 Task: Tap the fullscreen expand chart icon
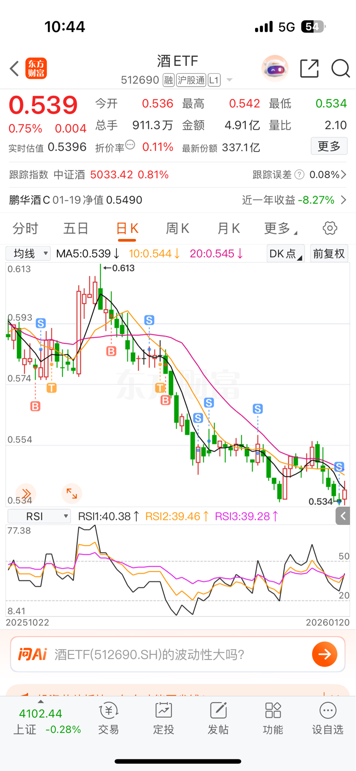click(x=72, y=494)
